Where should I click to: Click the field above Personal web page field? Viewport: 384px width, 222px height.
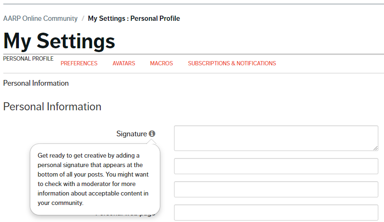[276, 189]
